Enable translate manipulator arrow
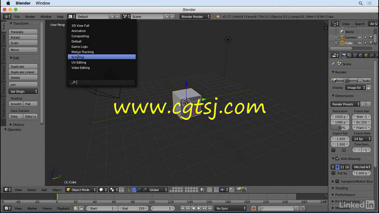The height and width of the screenshot is (213, 379). [x=134, y=190]
